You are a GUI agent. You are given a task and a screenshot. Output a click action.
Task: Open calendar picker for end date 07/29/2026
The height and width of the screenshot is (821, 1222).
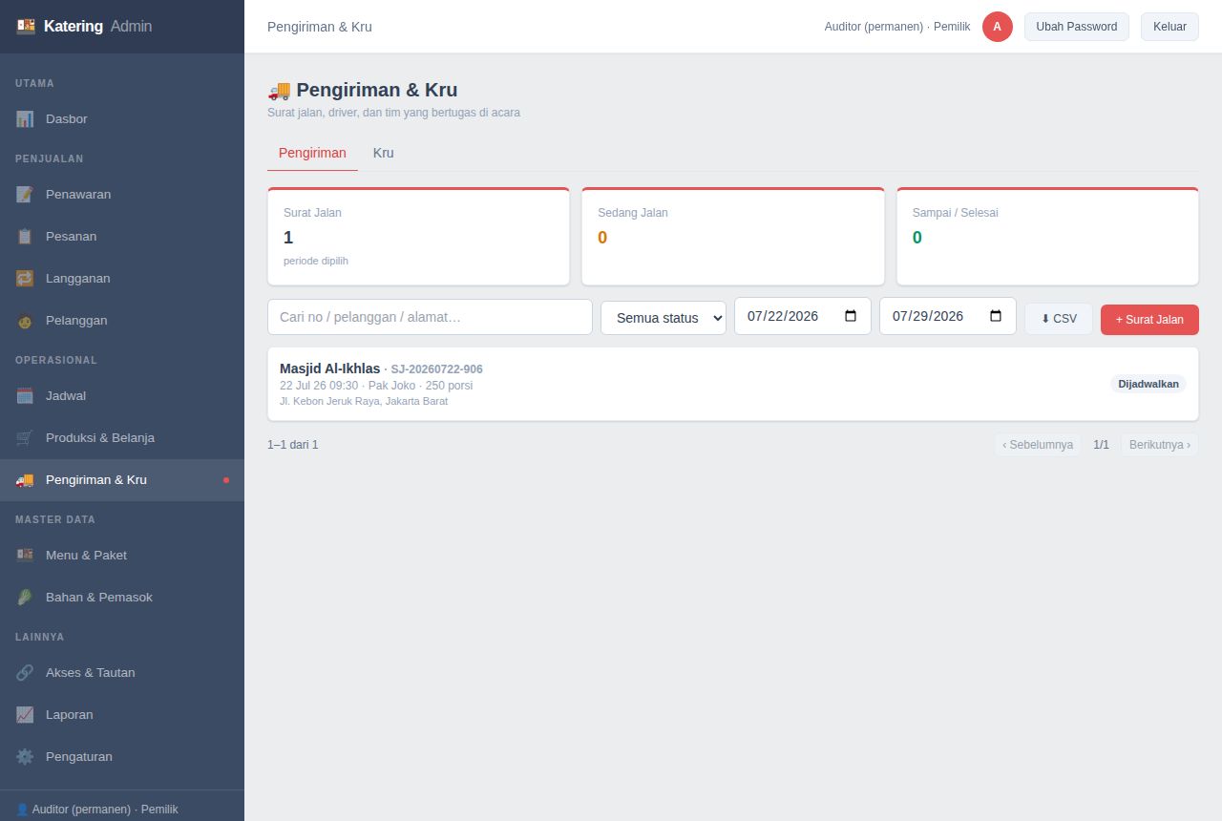(x=996, y=316)
